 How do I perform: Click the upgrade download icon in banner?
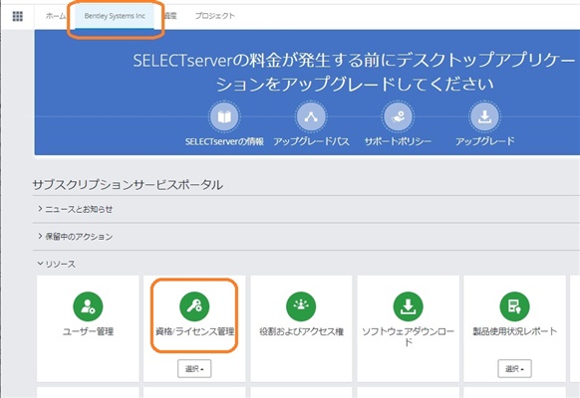click(484, 116)
